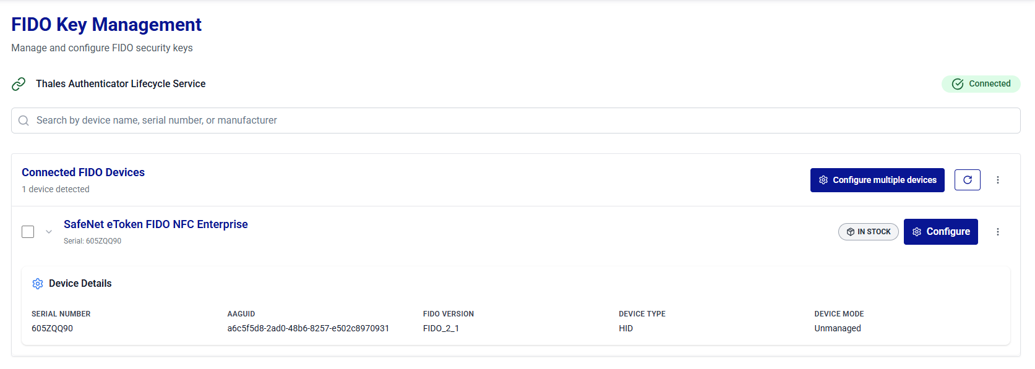The image size is (1035, 369).
Task: Select the SafeNet eToken FIDO NFC Enterprise checkbox
Action: tap(28, 232)
